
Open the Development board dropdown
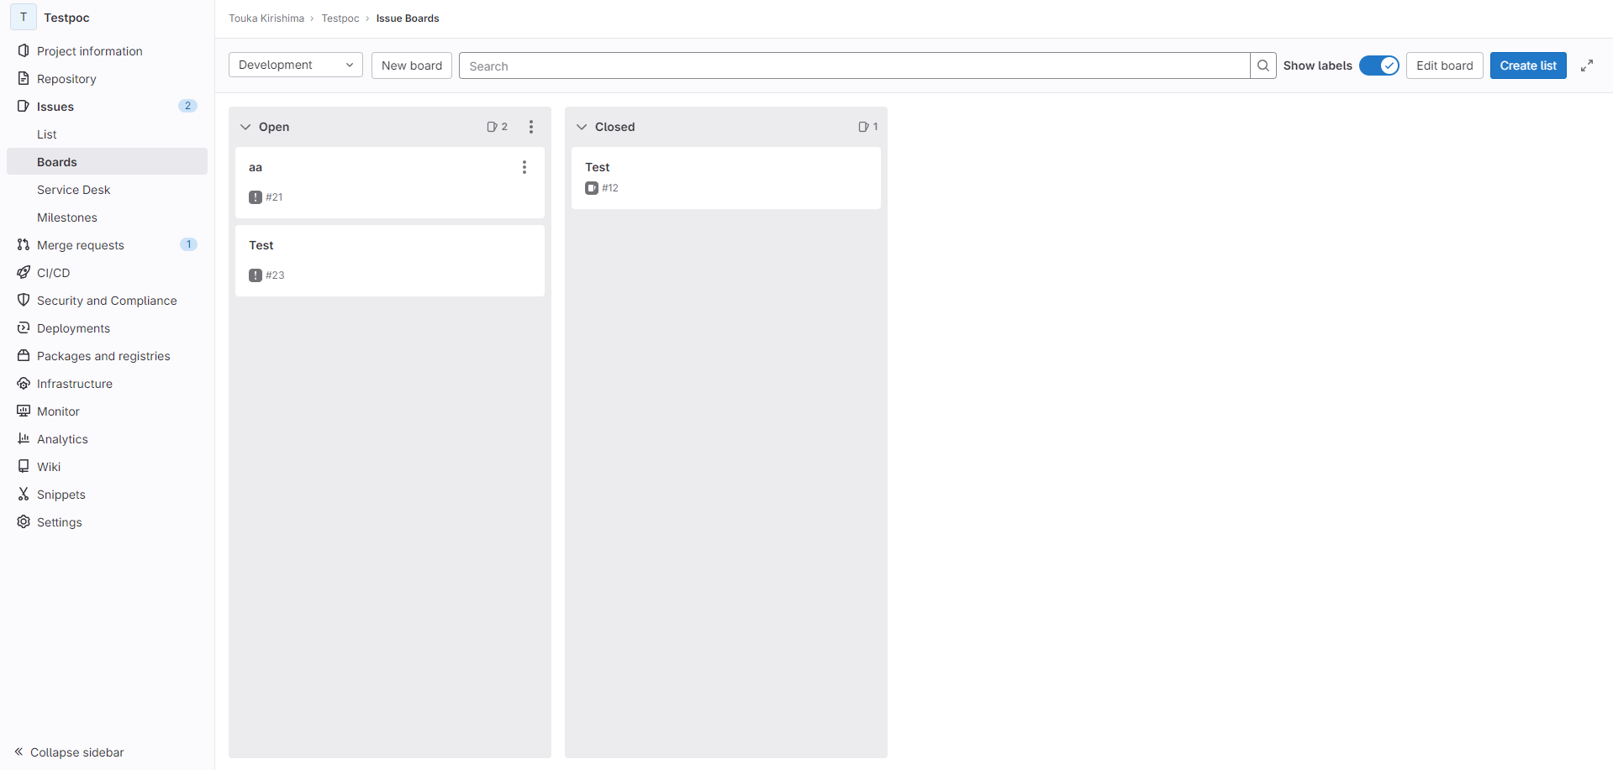coord(295,65)
